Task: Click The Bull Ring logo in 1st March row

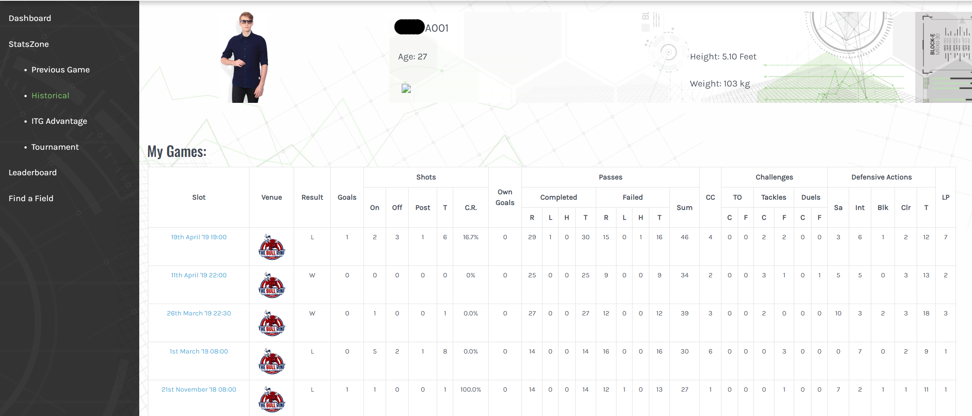Action: point(272,361)
